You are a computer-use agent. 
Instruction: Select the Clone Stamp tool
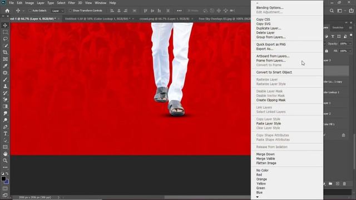click(5, 86)
